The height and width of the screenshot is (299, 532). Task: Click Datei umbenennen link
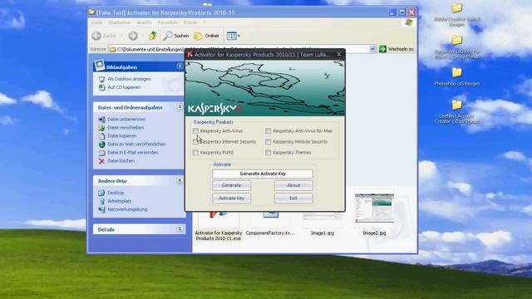click(126, 120)
